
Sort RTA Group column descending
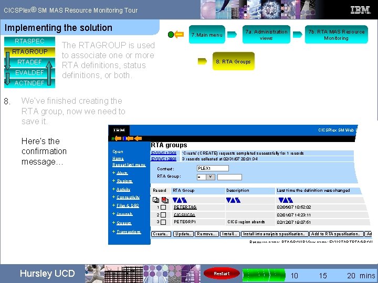point(175,200)
